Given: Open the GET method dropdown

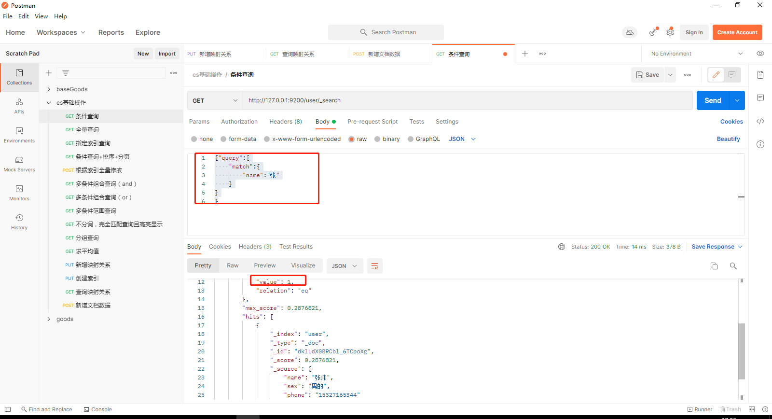Looking at the screenshot, I should [215, 100].
